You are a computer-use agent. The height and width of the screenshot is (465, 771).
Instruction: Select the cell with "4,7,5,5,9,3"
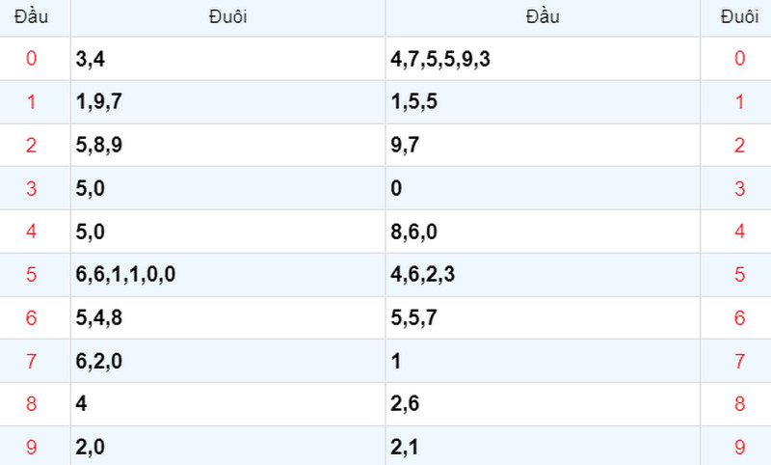click(x=440, y=59)
